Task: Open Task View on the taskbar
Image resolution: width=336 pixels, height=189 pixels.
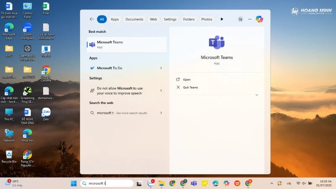Action: point(139,184)
